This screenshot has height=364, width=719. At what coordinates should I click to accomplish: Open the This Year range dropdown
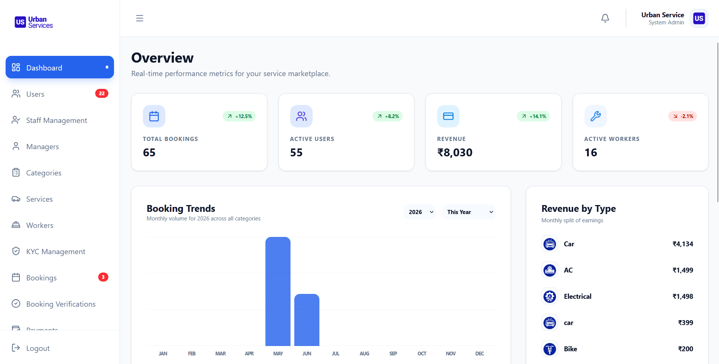[x=469, y=212]
